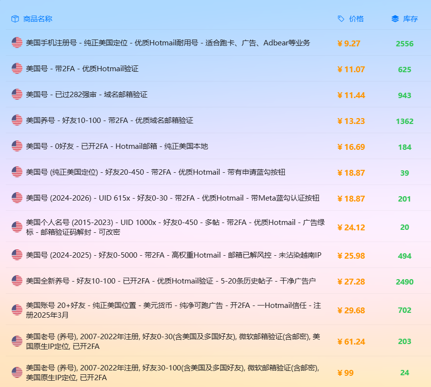The image size is (431, 387).
Task: Click the flag on the 美国老号 好友0-30 row
Action: (x=17, y=341)
